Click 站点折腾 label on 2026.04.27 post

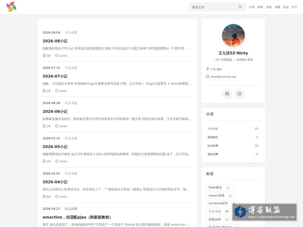(71, 209)
